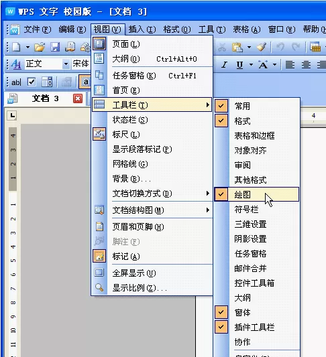This screenshot has width=326, height=357.
Task: Click the New document icon
Action: (16, 47)
